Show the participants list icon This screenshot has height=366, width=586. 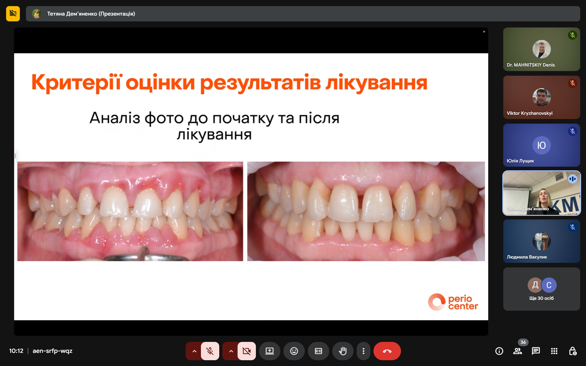coord(518,351)
